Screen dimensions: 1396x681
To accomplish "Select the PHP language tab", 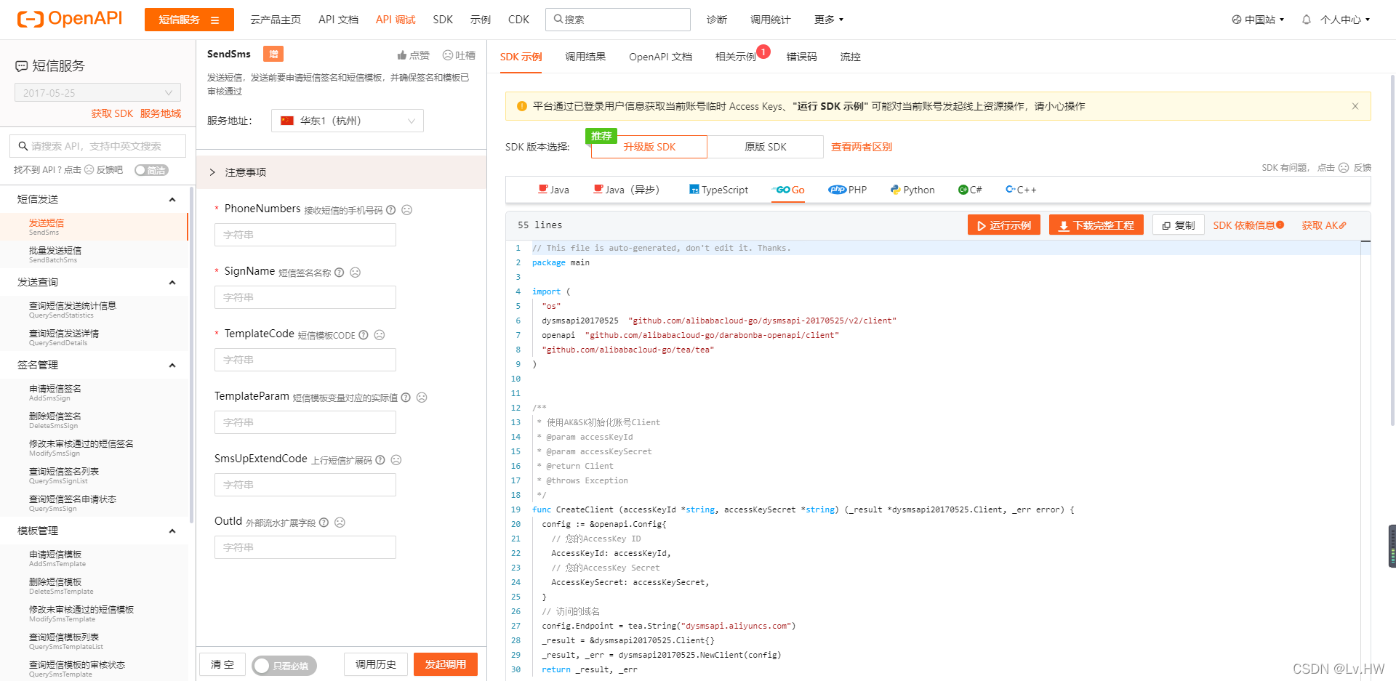I will click(847, 190).
